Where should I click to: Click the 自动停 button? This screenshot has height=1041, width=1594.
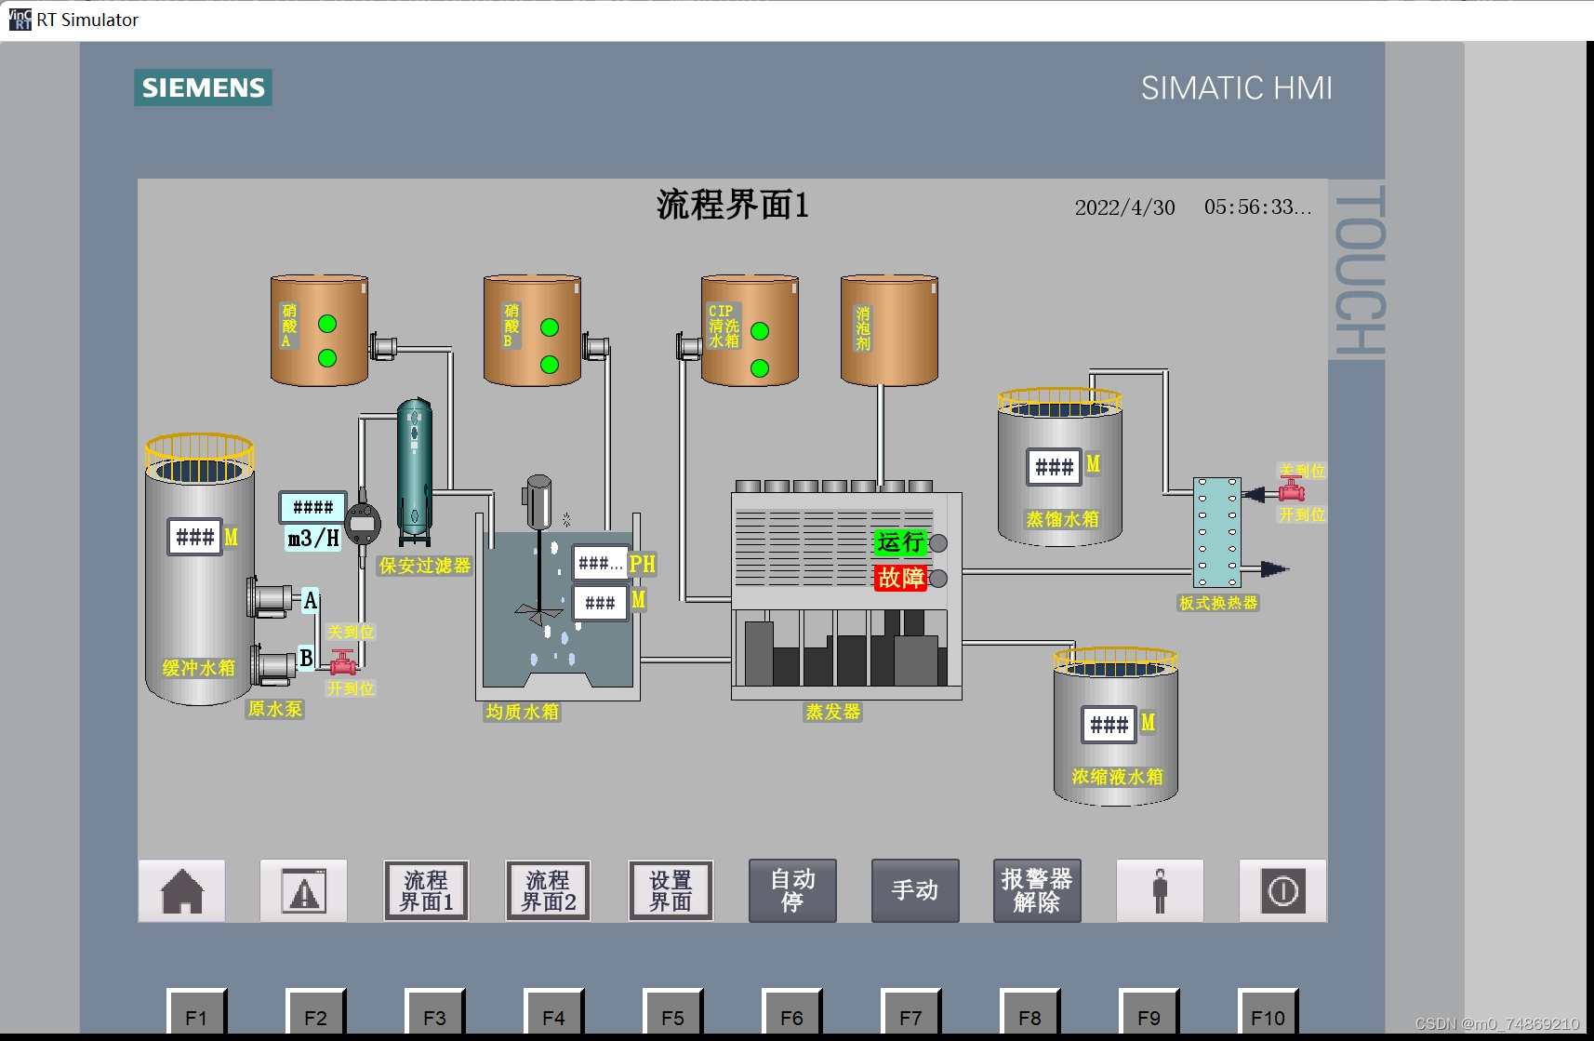[x=792, y=890]
